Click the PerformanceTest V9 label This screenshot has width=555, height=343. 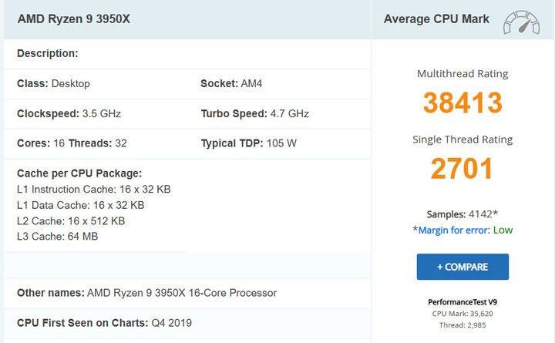462,302
